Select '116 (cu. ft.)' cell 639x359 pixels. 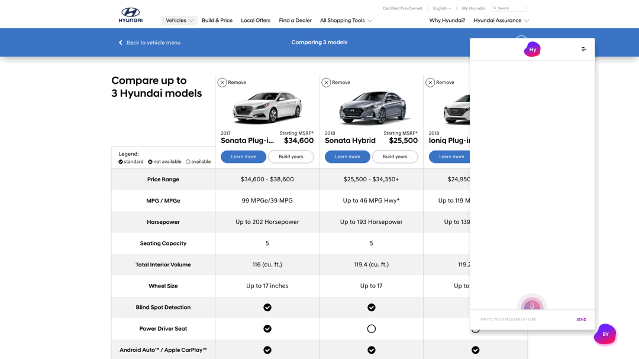click(267, 265)
